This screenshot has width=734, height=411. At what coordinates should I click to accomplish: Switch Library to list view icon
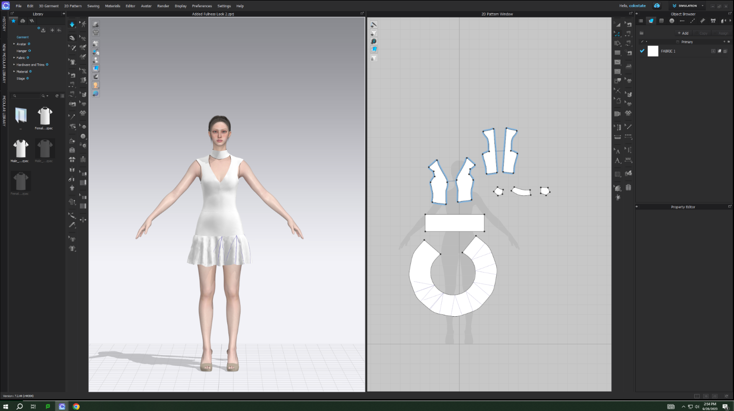62,96
